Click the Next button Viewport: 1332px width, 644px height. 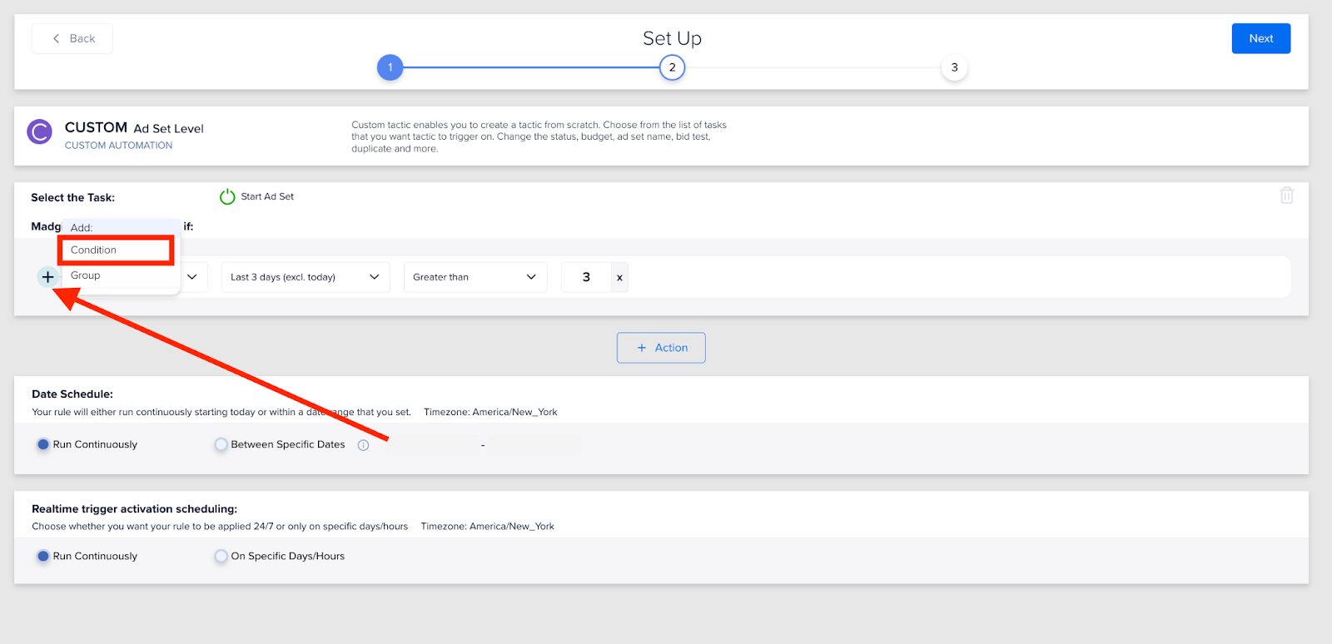tap(1260, 38)
